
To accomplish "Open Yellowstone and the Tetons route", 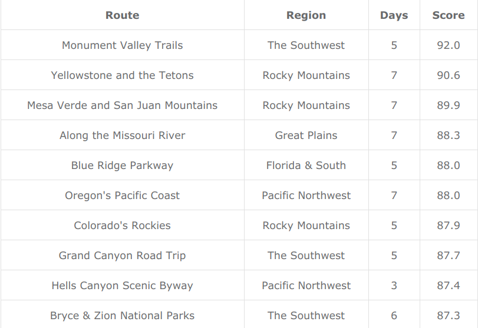I will [122, 75].
